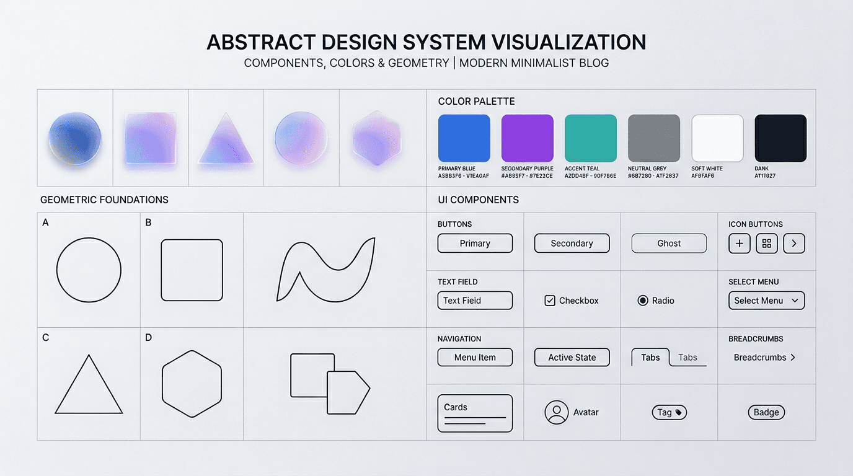Image resolution: width=853 pixels, height=476 pixels.
Task: Select the Active State navigation item
Action: click(572, 357)
